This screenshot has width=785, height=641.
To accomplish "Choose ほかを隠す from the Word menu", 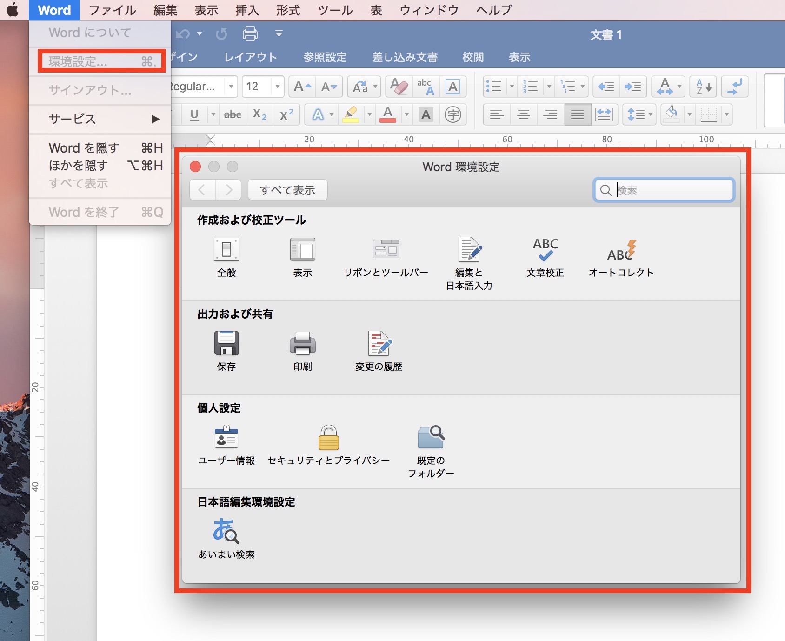I will 100,166.
